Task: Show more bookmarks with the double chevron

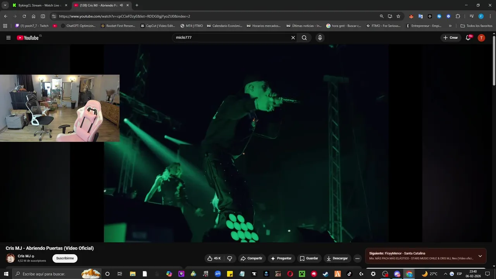Action: point(450,26)
